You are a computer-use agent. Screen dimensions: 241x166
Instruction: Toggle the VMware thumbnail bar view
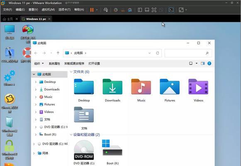click(x=147, y=10)
